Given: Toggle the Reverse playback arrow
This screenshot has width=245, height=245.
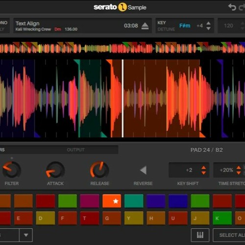Looking at the screenshot, I should pos(143,170).
